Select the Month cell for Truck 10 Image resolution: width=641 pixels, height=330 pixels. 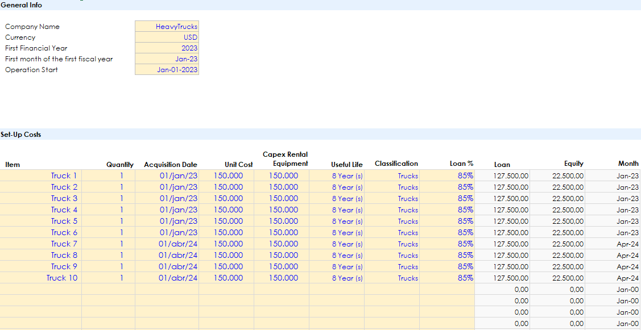click(613, 278)
